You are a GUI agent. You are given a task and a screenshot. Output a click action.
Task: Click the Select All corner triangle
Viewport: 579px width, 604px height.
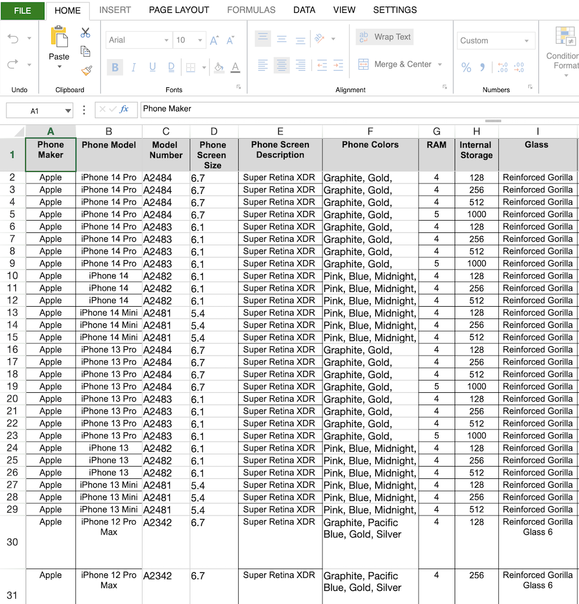pyautogui.click(x=19, y=132)
